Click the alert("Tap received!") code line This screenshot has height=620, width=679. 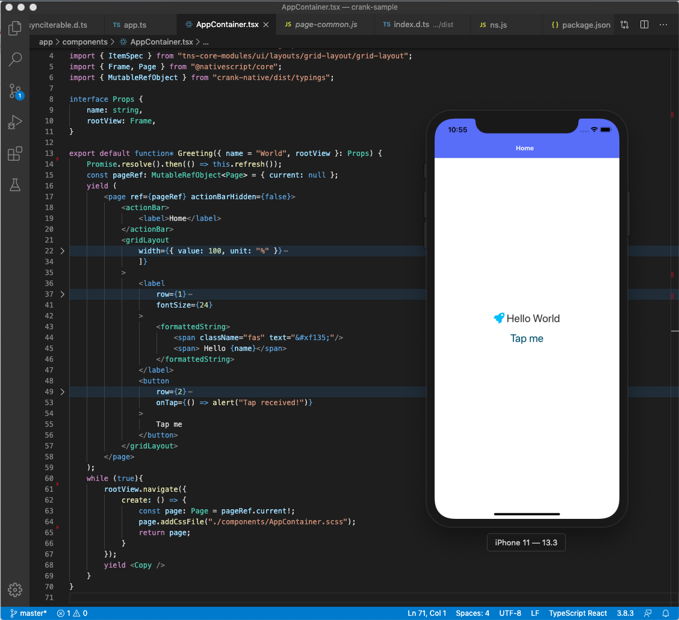click(234, 403)
